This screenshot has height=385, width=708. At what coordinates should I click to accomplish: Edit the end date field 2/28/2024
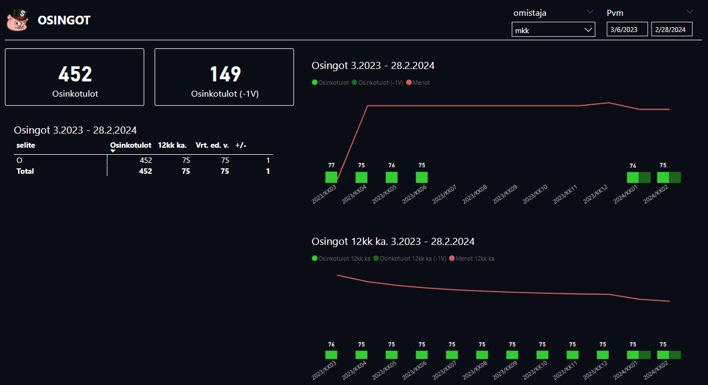pos(672,30)
